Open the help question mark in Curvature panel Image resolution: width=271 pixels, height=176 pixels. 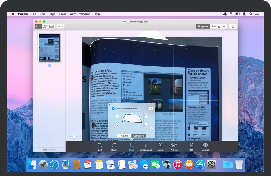pyautogui.click(x=151, y=129)
